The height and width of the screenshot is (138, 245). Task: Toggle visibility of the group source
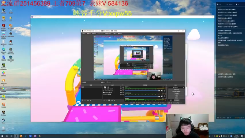click(x=121, y=87)
